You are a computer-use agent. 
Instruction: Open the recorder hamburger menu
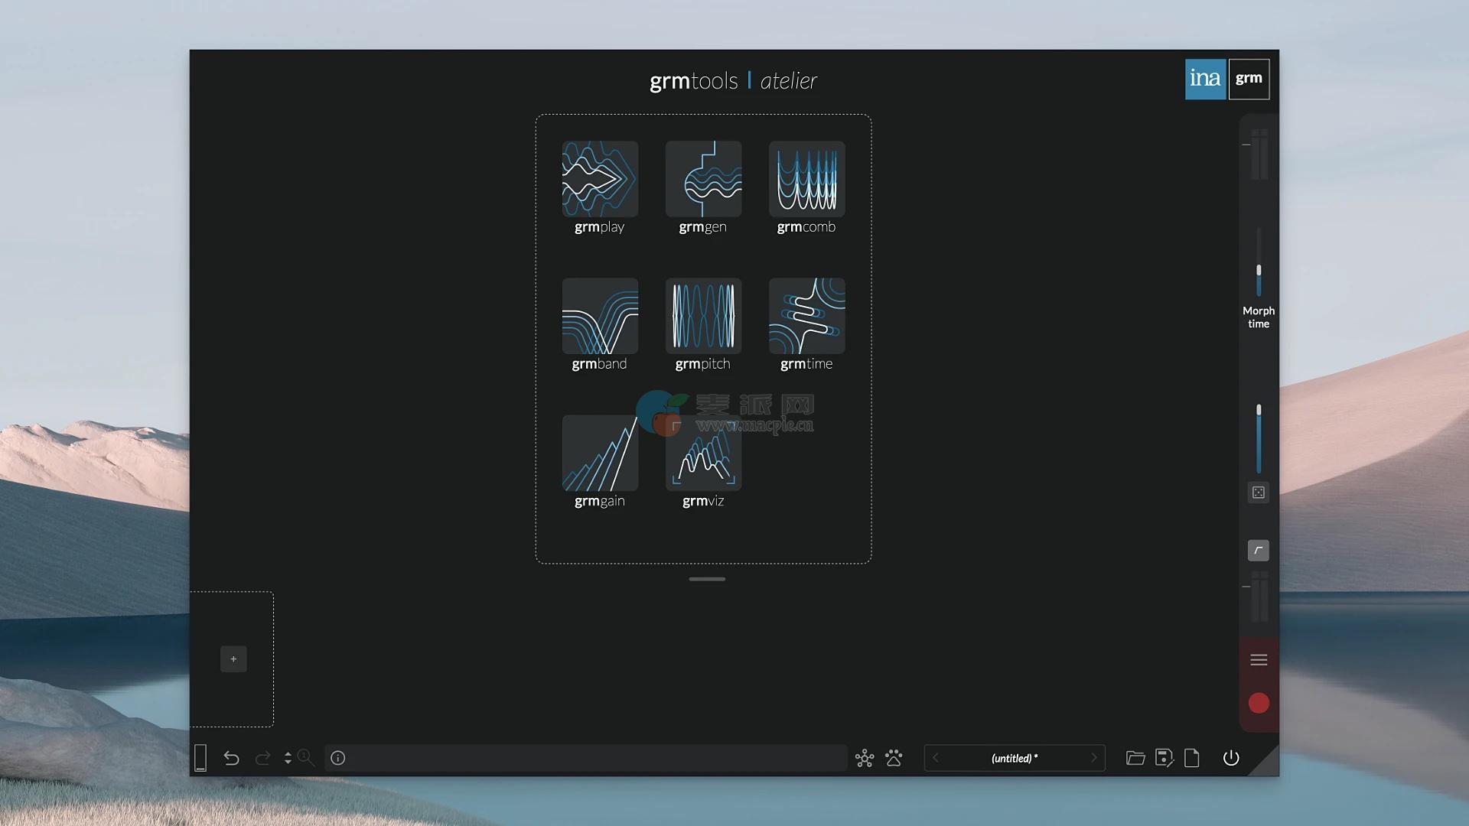pos(1259,660)
